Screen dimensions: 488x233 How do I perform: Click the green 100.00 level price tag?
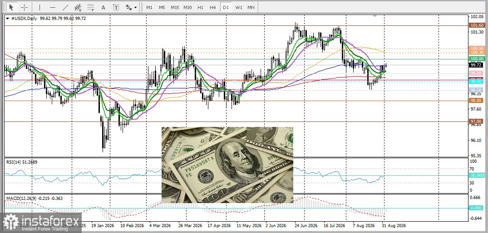click(477, 59)
